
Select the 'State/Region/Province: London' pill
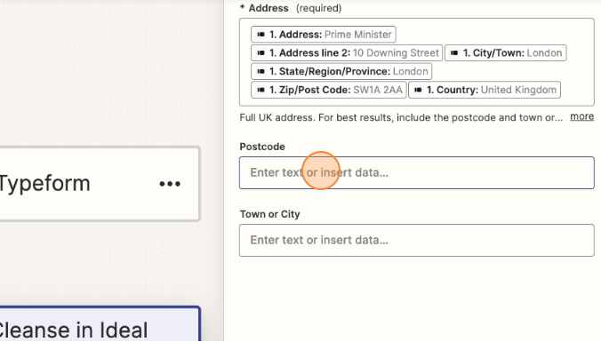[x=341, y=71]
